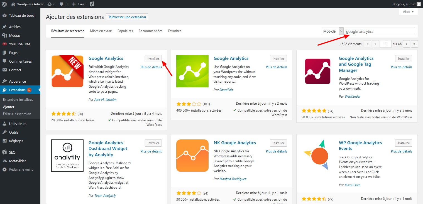Viewport: 423px width, 204px height.
Task: Open Éditeur d'extension submenu item
Action: pyautogui.click(x=17, y=114)
